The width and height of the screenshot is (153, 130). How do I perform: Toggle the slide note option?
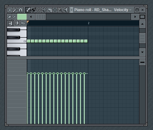[x=14, y=17]
